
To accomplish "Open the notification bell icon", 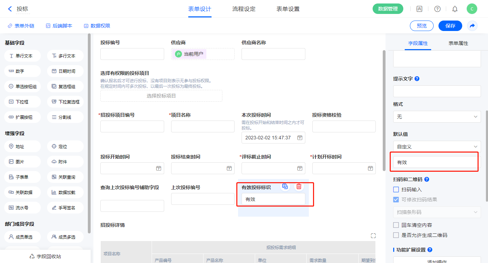I will (455, 9).
